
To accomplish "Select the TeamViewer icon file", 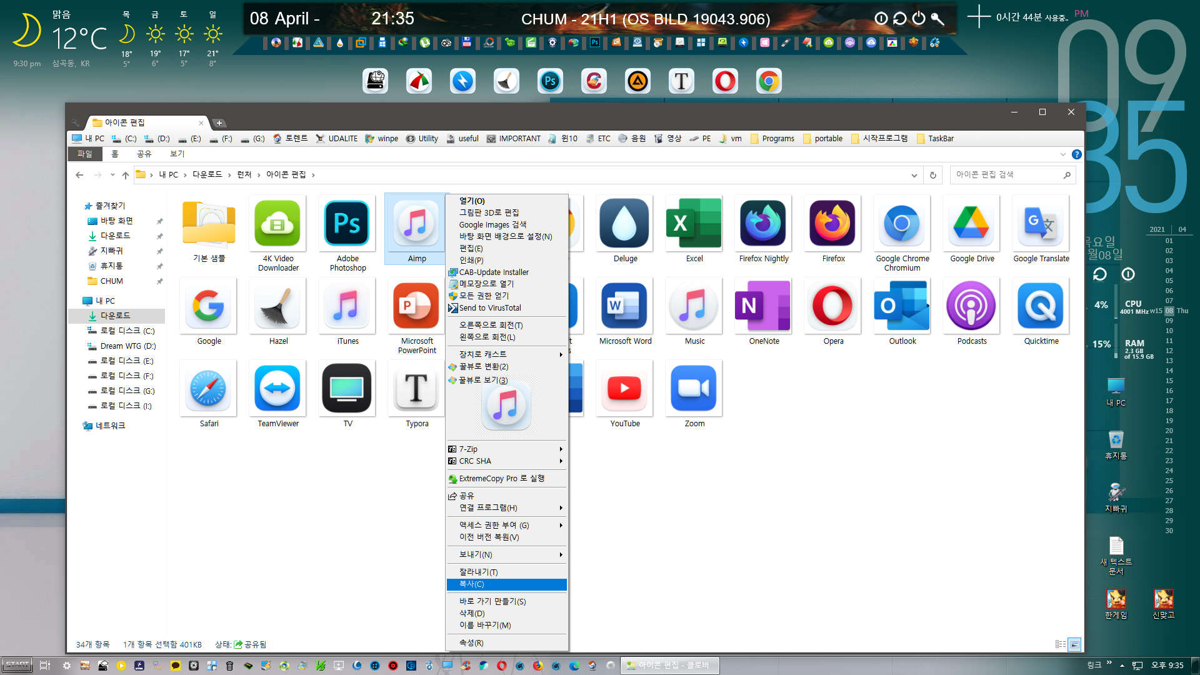I will tap(277, 394).
